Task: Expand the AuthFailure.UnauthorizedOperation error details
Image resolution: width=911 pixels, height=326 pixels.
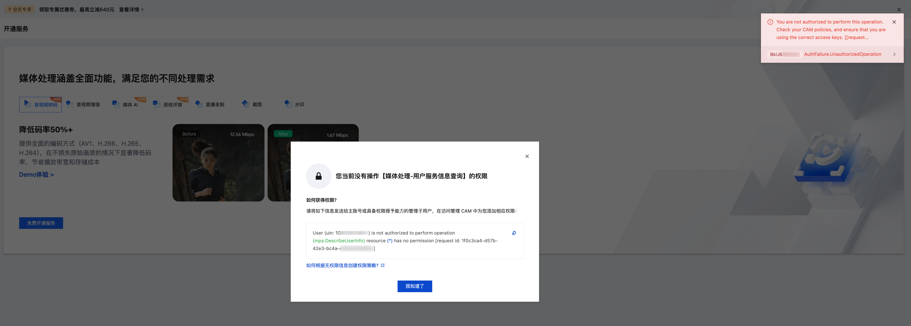Action: pyautogui.click(x=895, y=54)
